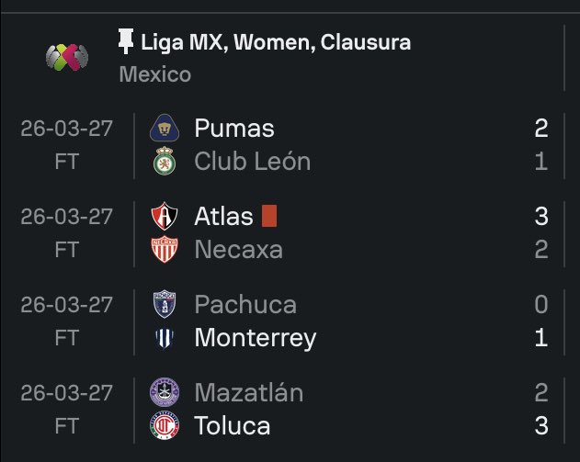
Task: Click the Mazatlán team crest
Action: pyautogui.click(x=164, y=393)
